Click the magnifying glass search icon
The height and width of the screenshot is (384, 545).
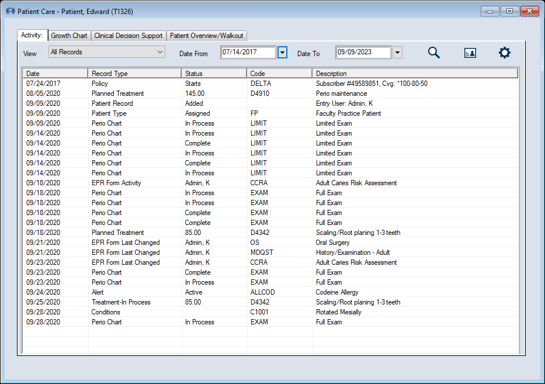(433, 53)
